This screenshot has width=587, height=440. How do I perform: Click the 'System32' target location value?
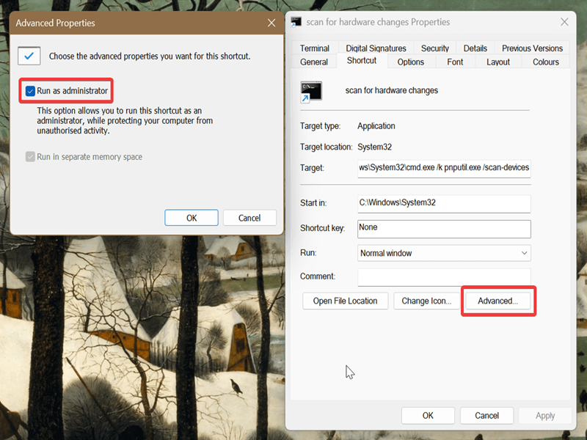pyautogui.click(x=375, y=147)
